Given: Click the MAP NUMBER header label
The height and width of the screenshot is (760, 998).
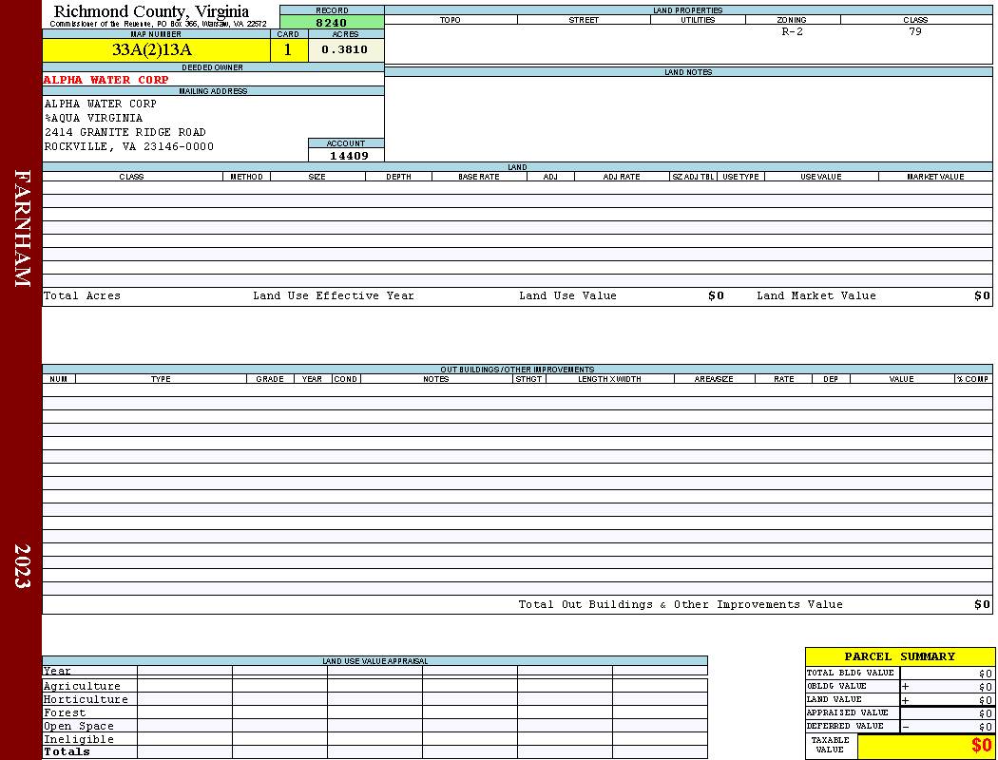Looking at the screenshot, I should point(156,34).
